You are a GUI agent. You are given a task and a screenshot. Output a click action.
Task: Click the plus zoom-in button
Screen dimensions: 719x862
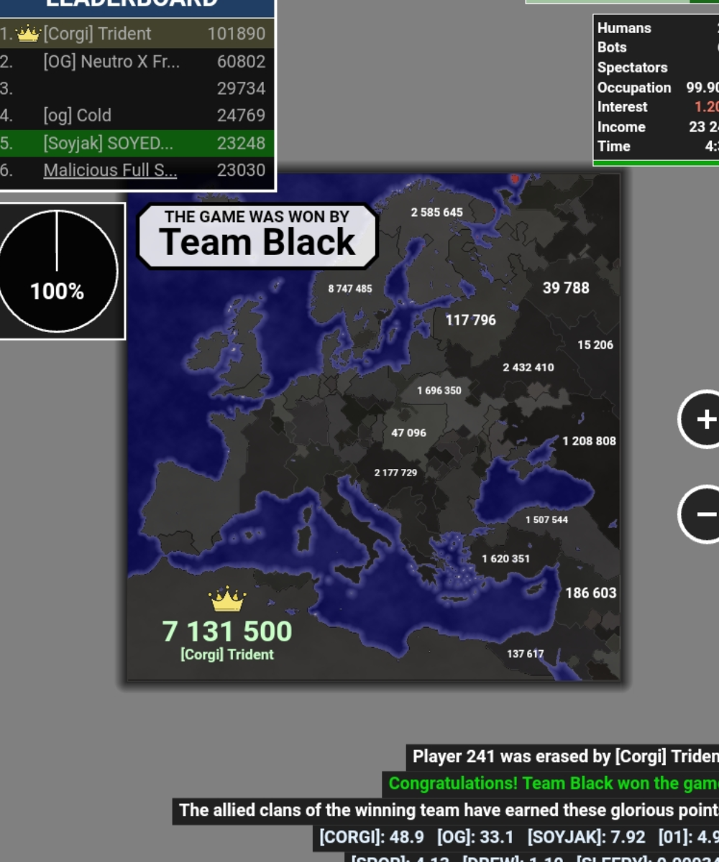click(x=703, y=420)
